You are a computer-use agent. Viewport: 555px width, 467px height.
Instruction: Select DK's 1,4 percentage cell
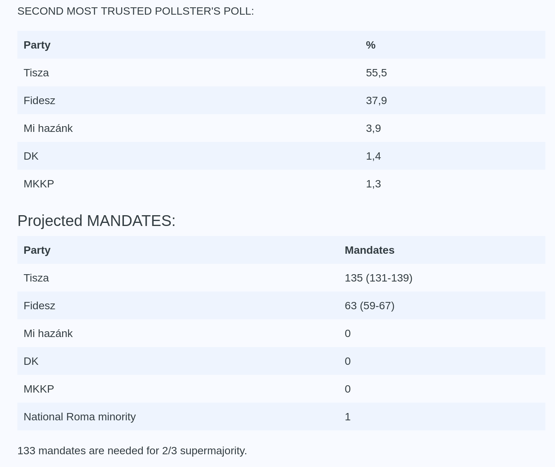tap(373, 156)
